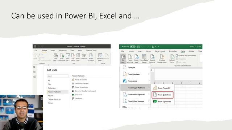This screenshot has width=232, height=130.
Task: Choose From Power BI in submenu
Action: point(162,88)
